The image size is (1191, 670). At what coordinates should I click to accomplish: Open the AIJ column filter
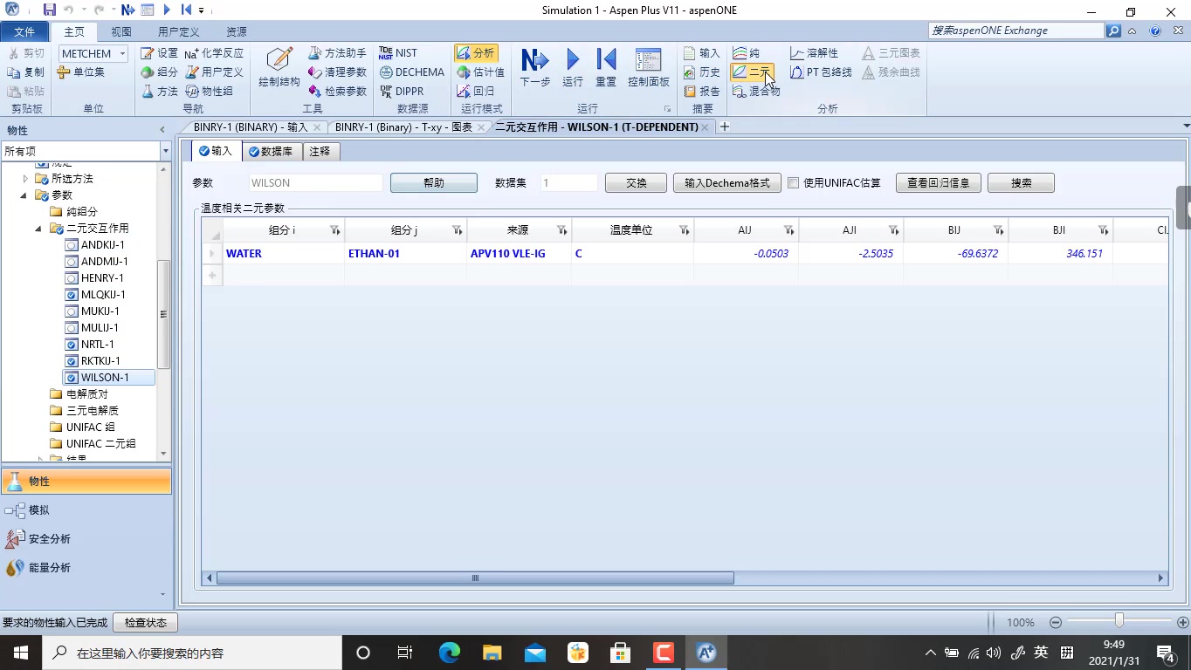pos(788,230)
